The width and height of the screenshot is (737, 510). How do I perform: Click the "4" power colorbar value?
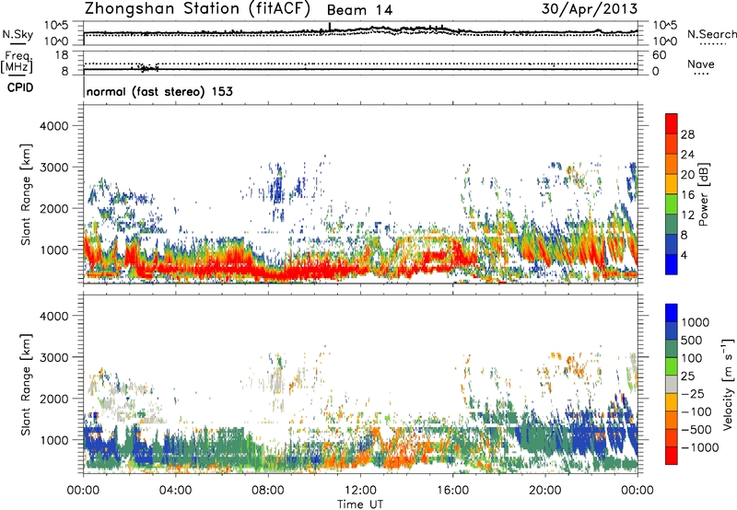[x=684, y=255]
